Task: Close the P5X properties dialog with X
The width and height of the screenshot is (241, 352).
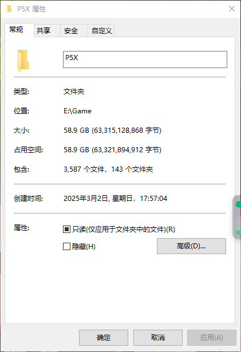Action: tap(232, 9)
